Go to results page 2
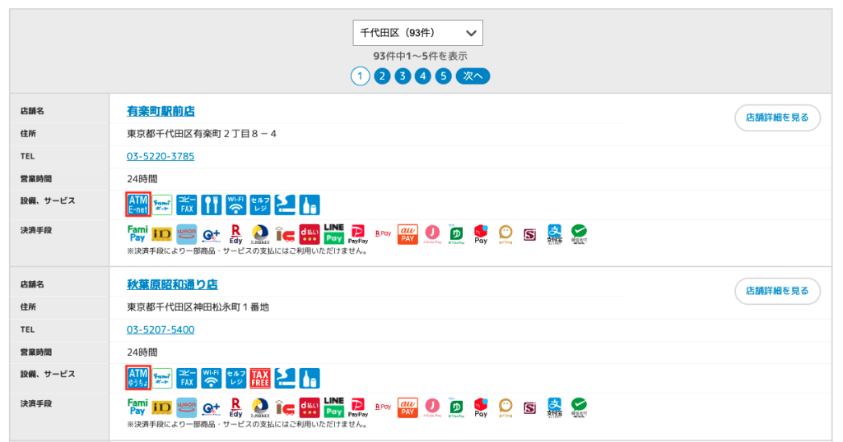The width and height of the screenshot is (843, 442). tap(381, 76)
